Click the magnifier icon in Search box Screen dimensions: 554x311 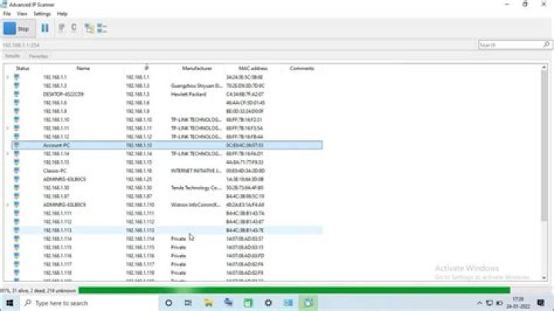[x=546, y=45]
